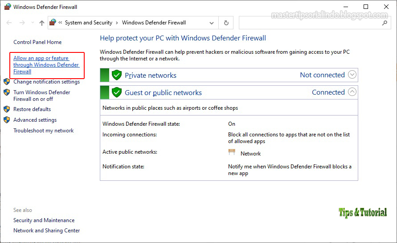The width and height of the screenshot is (397, 243).
Task: Open the address bar history dropdown
Action: (x=212, y=23)
